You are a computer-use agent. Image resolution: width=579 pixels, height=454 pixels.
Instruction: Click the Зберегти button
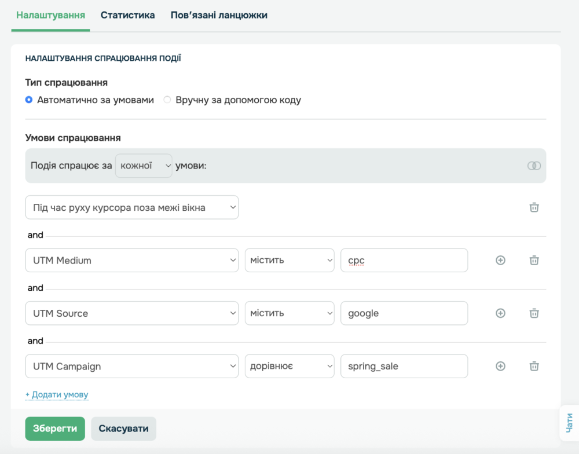click(x=55, y=429)
